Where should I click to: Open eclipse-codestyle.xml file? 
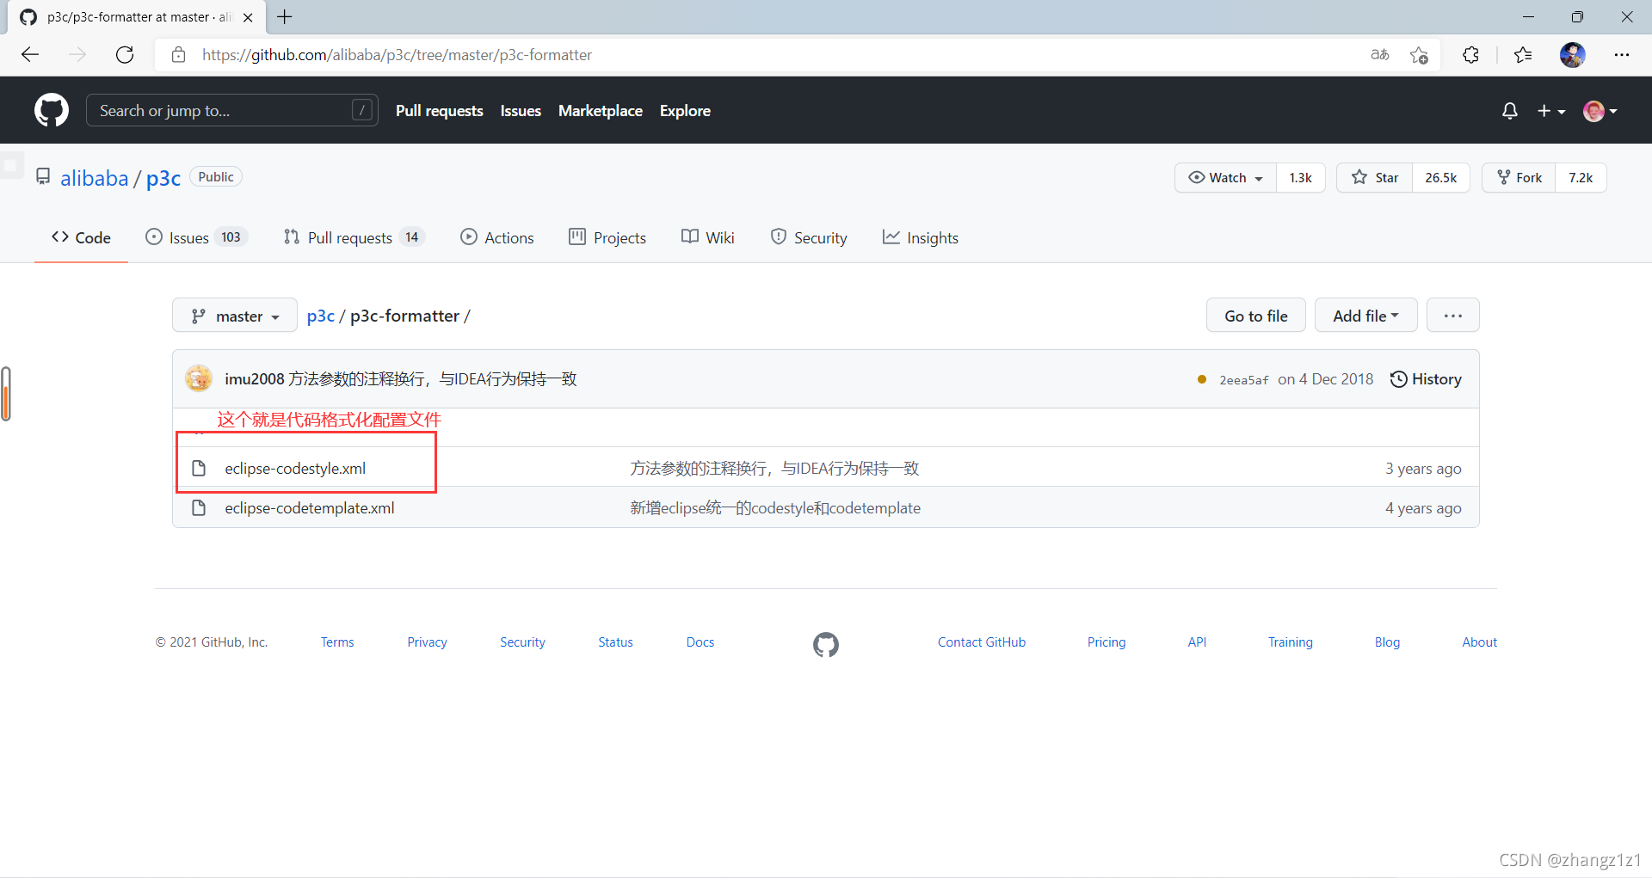point(295,469)
